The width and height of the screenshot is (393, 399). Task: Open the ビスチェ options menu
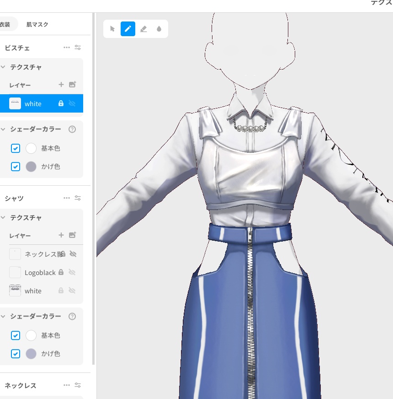click(67, 47)
